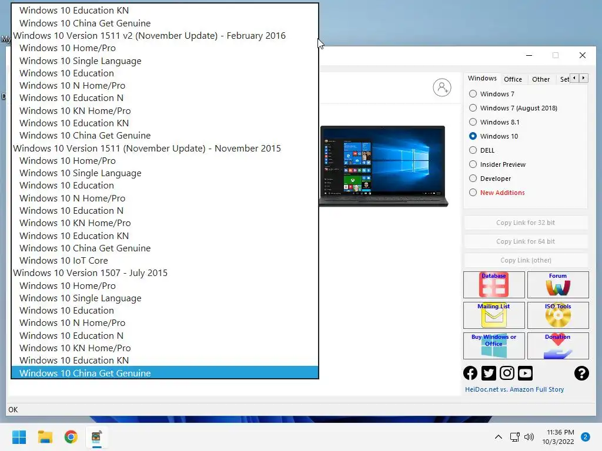Click Copy Link for 64 bit
602x451 pixels.
click(526, 241)
